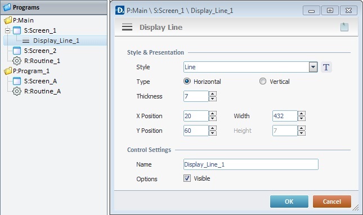The image size is (363, 215).
Task: Click the Y Position input field
Action: pos(196,131)
